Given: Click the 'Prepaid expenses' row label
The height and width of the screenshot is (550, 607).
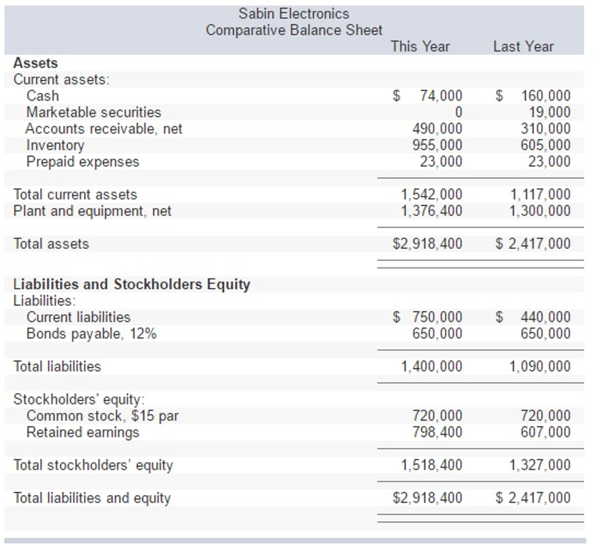Looking at the screenshot, I should coord(83,162).
